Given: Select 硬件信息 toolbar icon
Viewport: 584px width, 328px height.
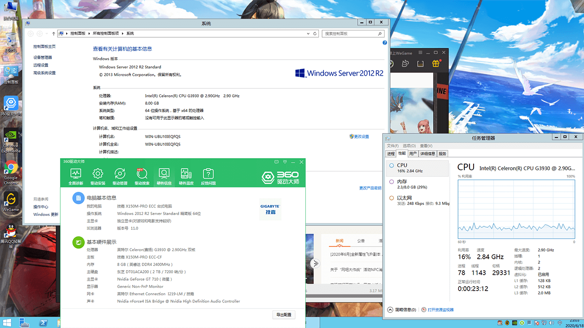Looking at the screenshot, I should [164, 176].
